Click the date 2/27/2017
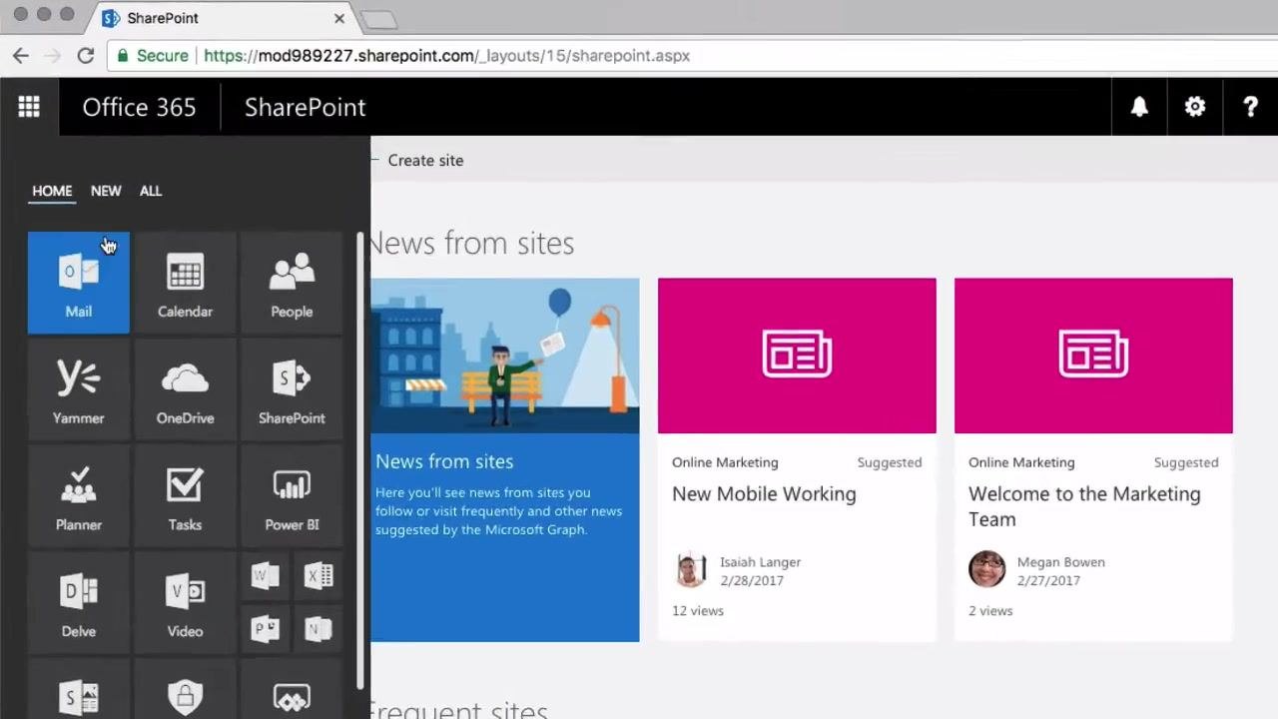 pos(1048,580)
